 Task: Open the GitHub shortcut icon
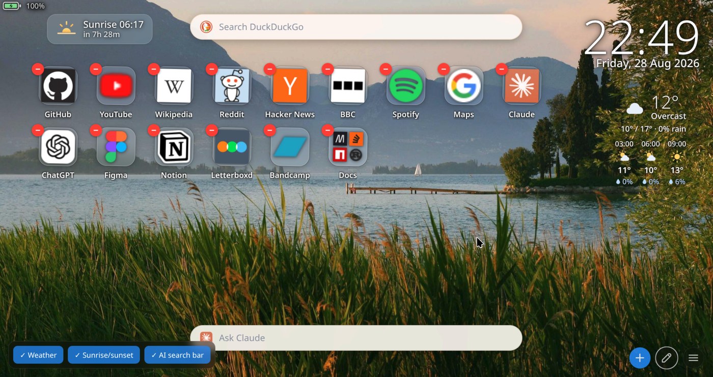58,86
